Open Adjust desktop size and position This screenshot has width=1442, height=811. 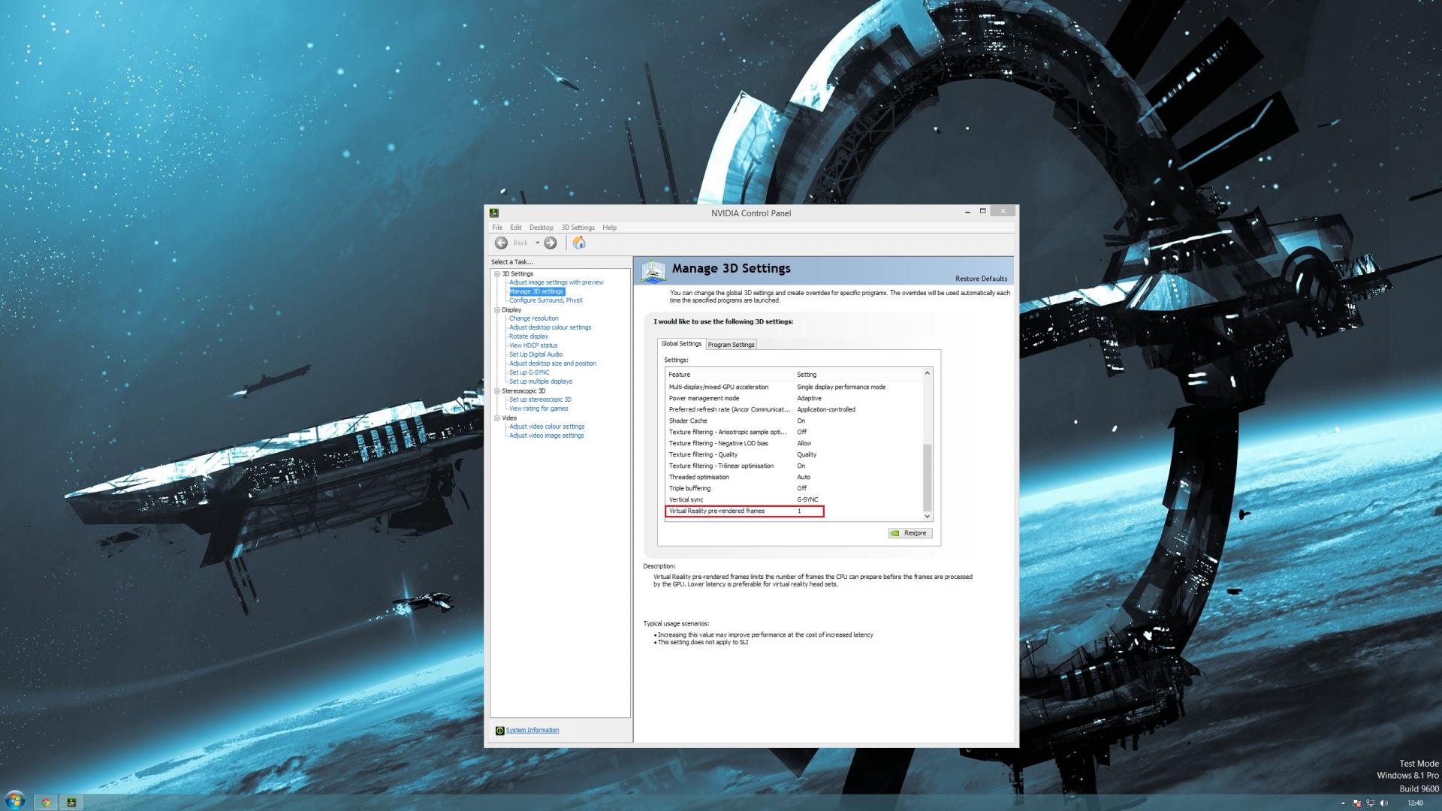tap(553, 363)
